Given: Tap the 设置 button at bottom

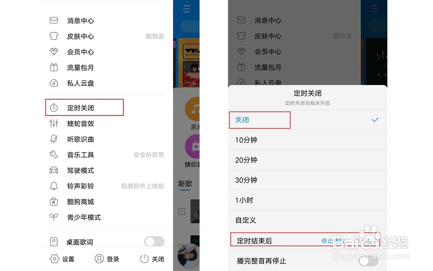Looking at the screenshot, I should click(x=62, y=259).
